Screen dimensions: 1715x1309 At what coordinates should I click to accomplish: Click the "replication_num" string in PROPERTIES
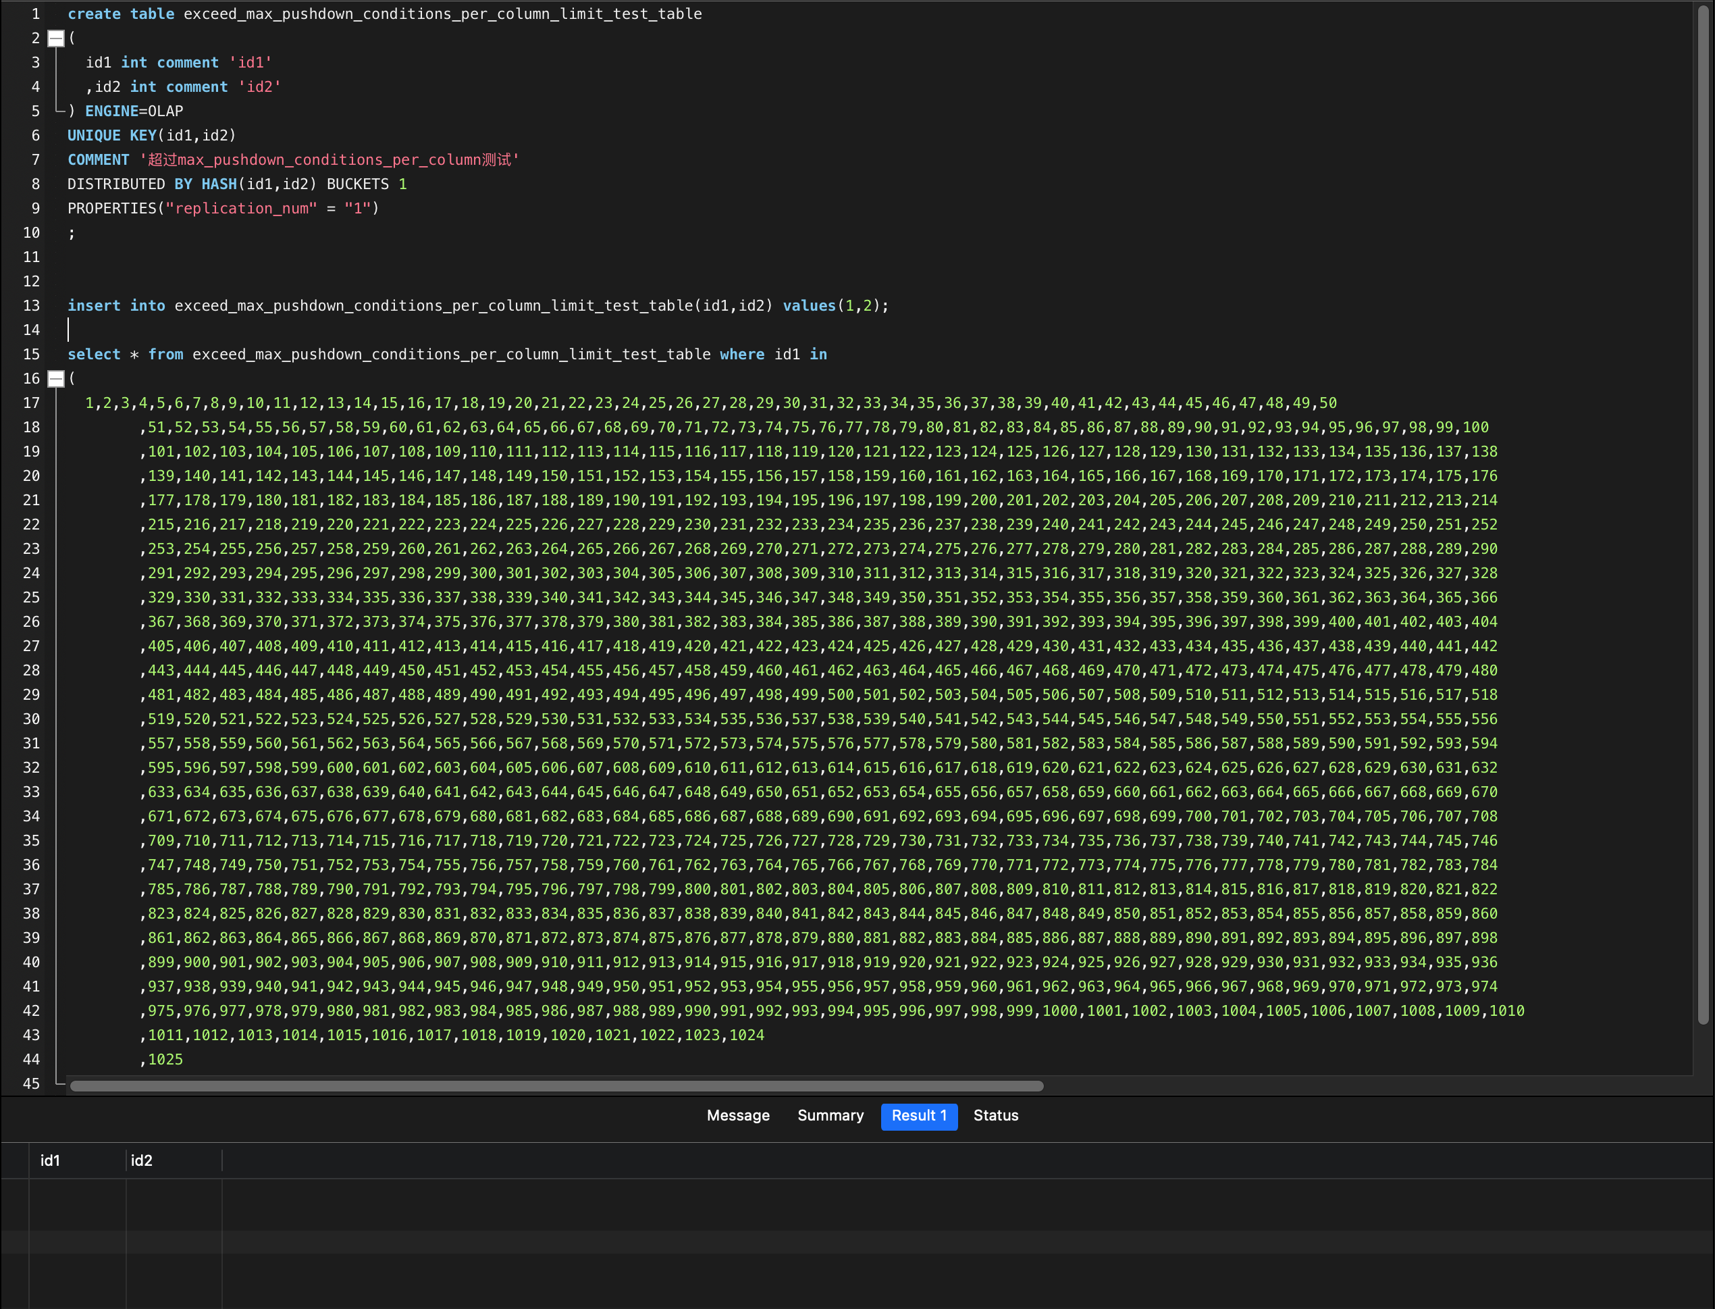(240, 209)
